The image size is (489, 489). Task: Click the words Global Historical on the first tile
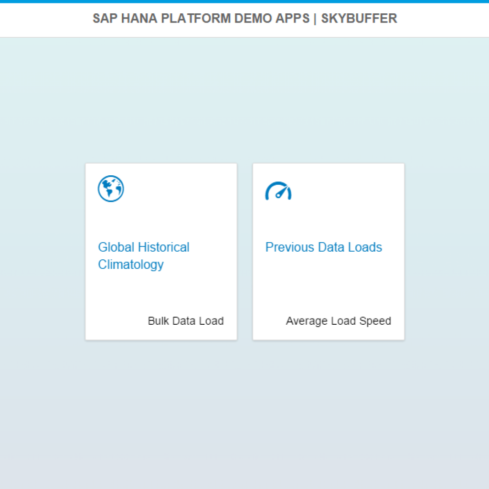click(x=143, y=247)
